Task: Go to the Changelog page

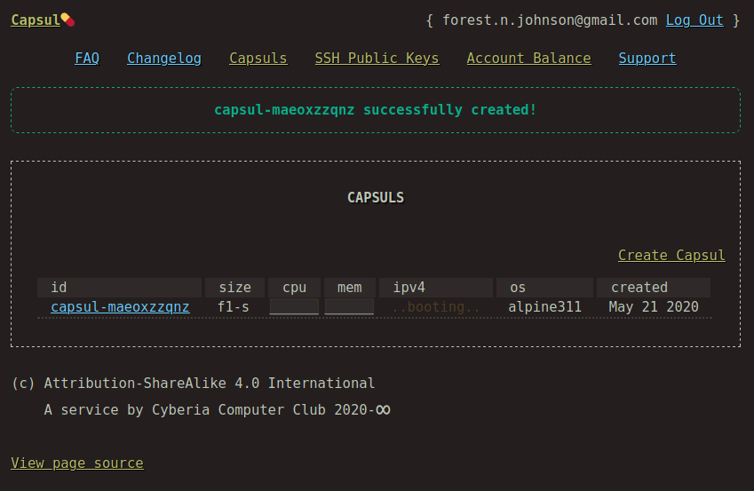Action: click(164, 59)
